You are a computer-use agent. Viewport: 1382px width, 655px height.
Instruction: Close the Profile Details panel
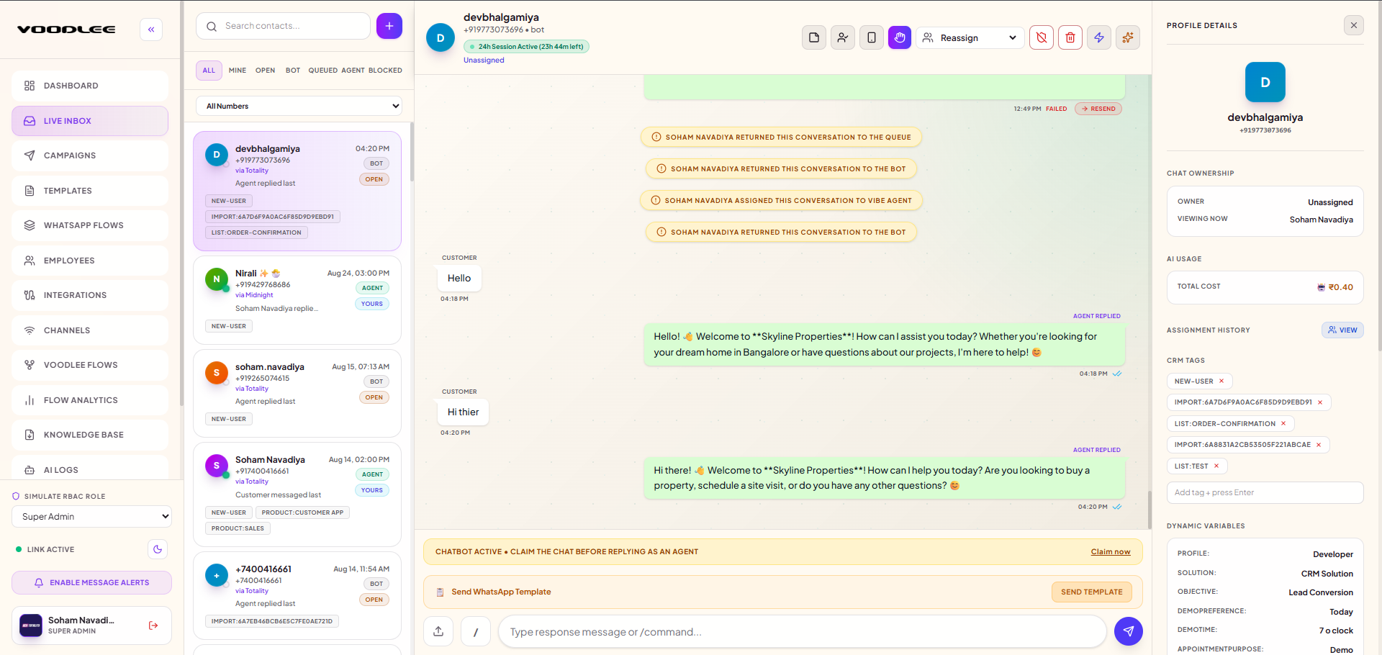pyautogui.click(x=1354, y=25)
